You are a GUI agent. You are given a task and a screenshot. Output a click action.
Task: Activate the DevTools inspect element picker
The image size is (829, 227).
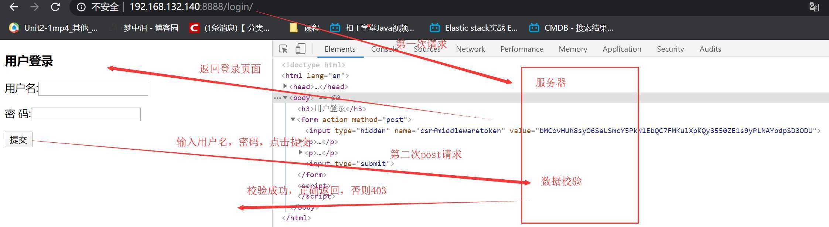tap(283, 49)
